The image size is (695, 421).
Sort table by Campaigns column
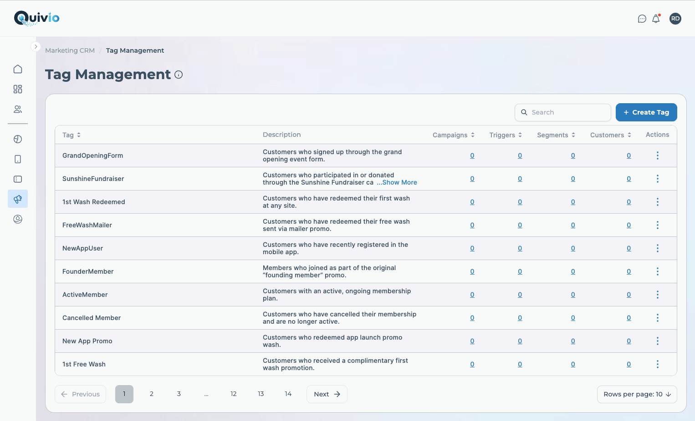(x=453, y=135)
